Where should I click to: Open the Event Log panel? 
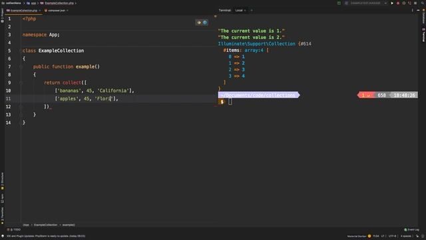pos(411,229)
